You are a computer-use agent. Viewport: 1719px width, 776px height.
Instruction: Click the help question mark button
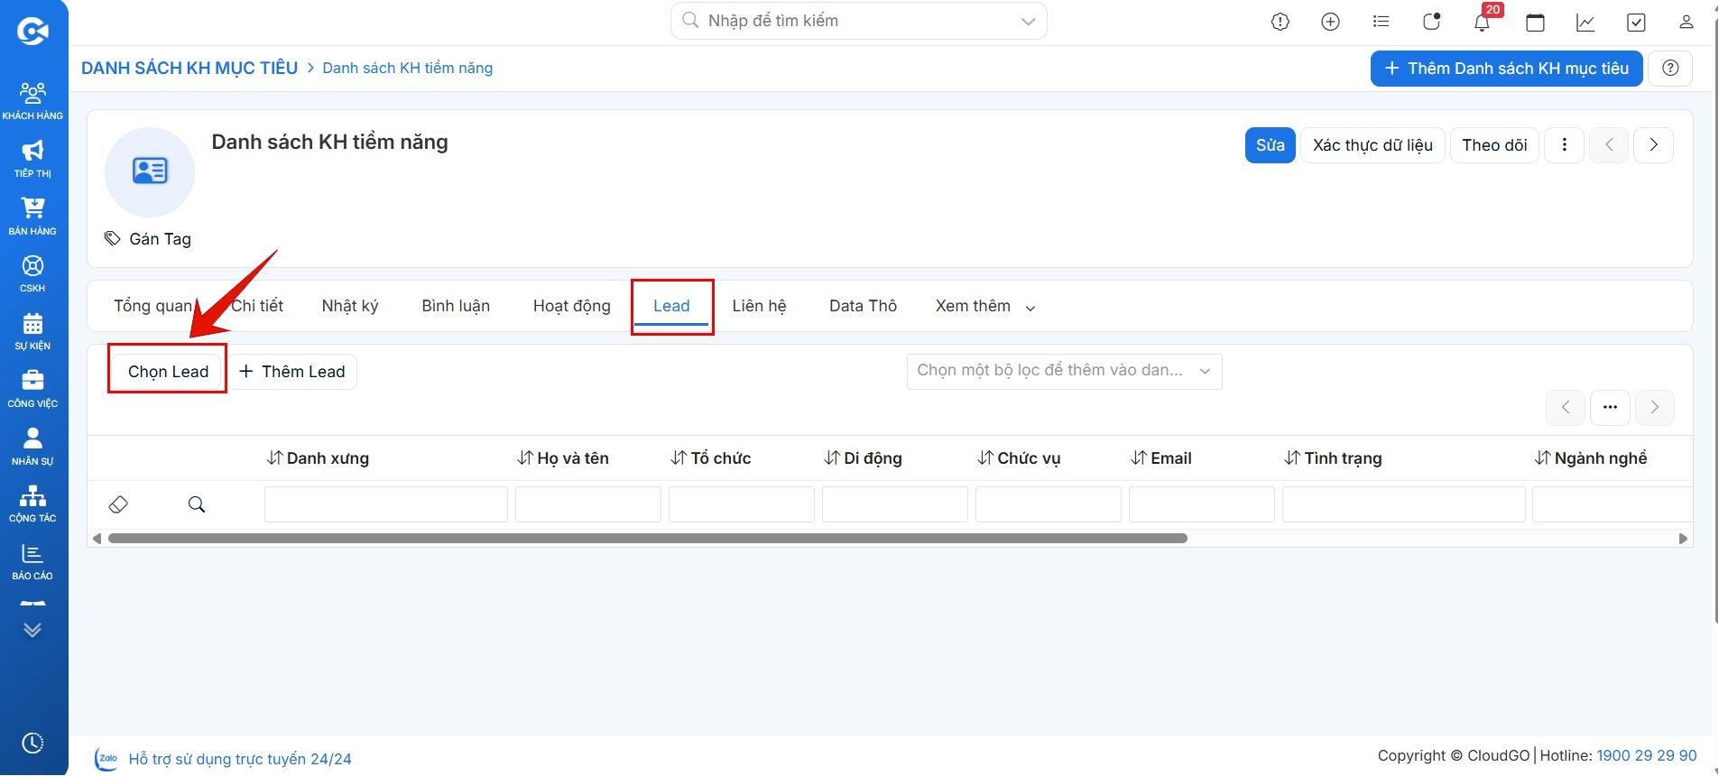pos(1670,68)
